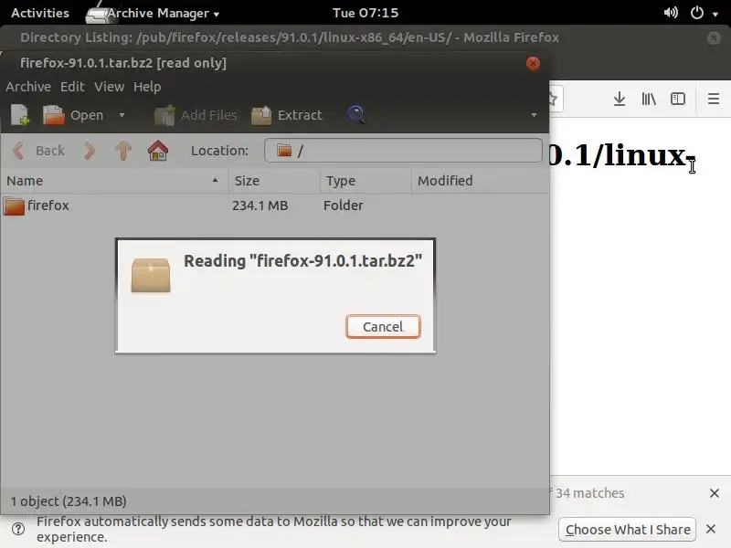Viewport: 731px width, 548px height.
Task: Open an archive with the Open button
Action: 73,115
